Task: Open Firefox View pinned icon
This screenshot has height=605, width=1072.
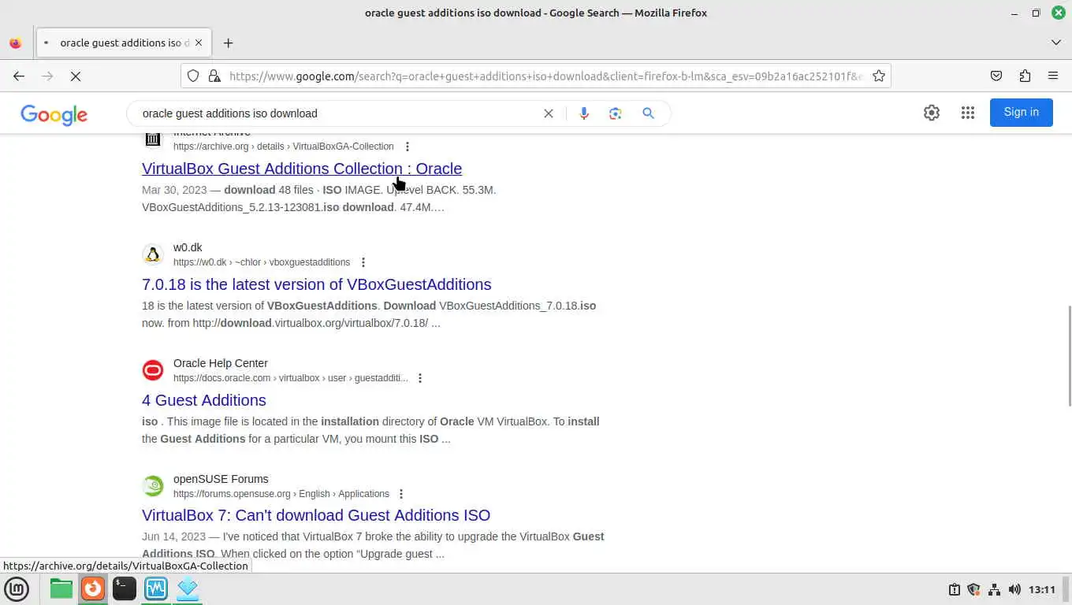Action: (15, 43)
